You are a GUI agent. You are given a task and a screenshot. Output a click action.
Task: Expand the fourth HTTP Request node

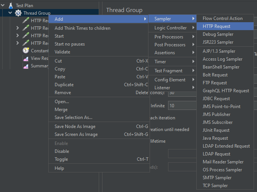tap(18, 43)
